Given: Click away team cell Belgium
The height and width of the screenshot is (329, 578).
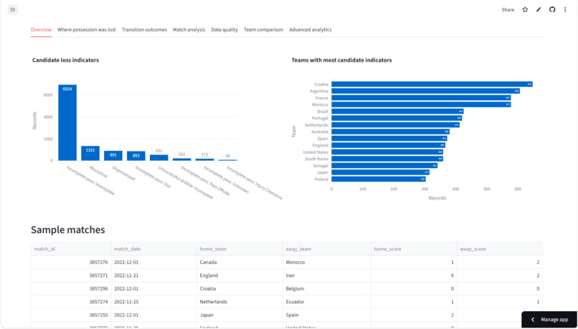Looking at the screenshot, I should [x=326, y=288].
